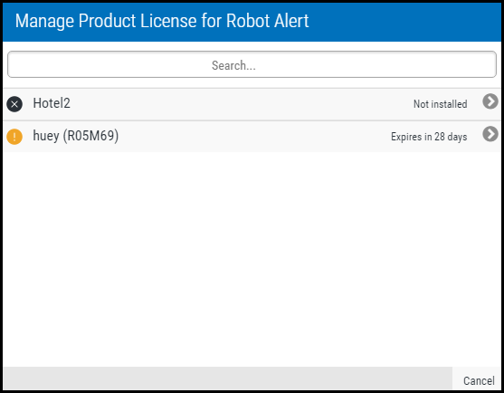Expand huey (R05M69) using its chevron arrow
The height and width of the screenshot is (393, 504).
point(490,134)
